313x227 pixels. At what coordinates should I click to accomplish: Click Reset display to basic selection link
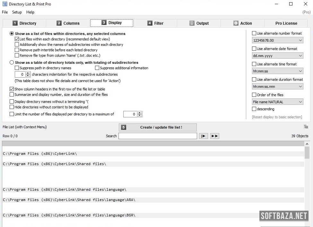[277, 117]
